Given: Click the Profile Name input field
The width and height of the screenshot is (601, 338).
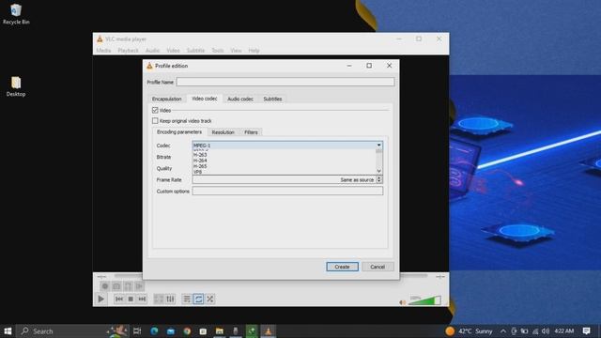Looking at the screenshot, I should [x=285, y=82].
